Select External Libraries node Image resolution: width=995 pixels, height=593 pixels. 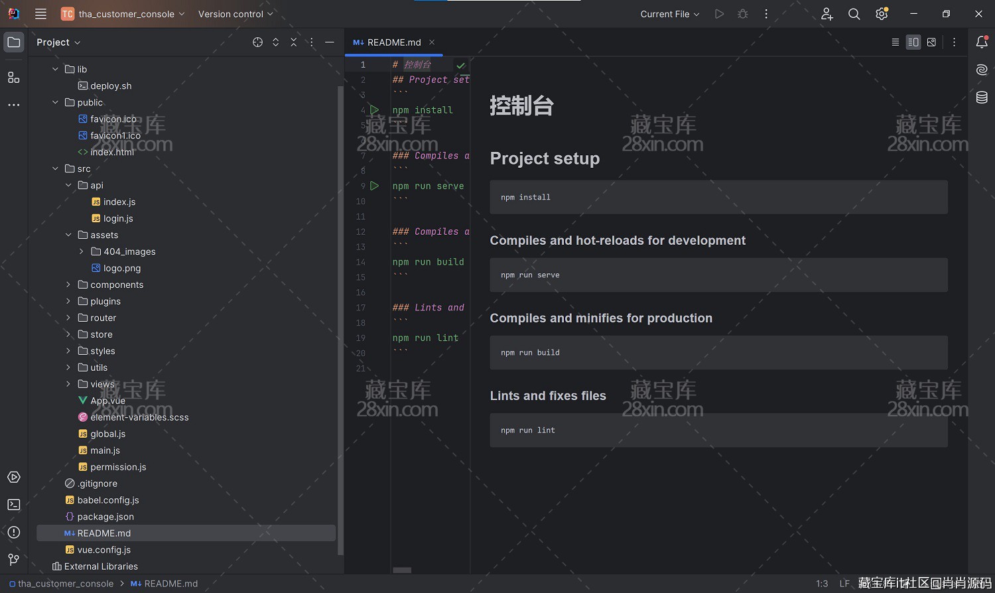[x=101, y=567]
